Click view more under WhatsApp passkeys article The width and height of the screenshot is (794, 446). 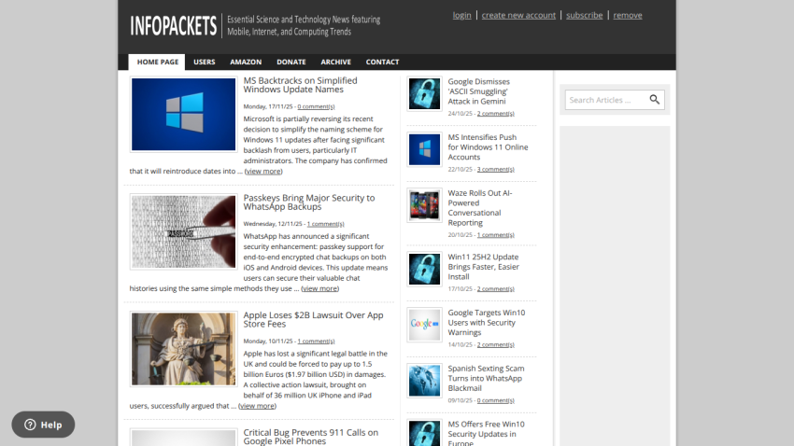point(320,288)
